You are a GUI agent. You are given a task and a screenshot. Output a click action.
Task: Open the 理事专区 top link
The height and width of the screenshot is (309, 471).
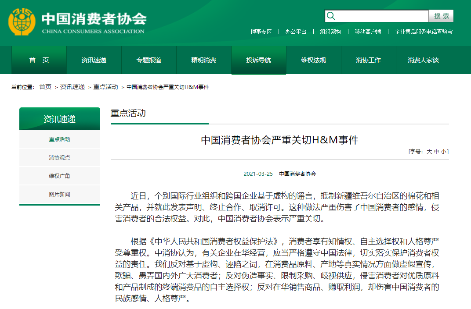pos(261,32)
